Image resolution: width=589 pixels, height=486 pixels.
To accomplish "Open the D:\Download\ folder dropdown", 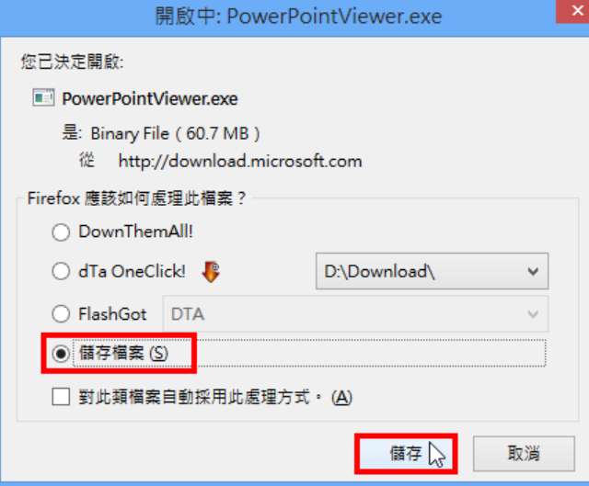I will [x=432, y=271].
